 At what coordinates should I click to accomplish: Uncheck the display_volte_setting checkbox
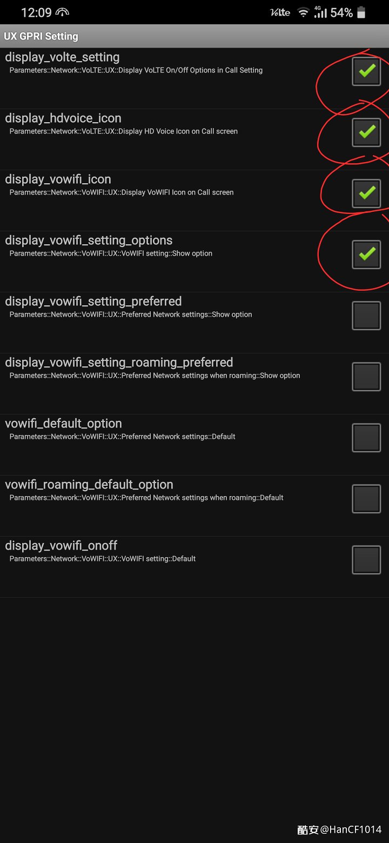(366, 71)
